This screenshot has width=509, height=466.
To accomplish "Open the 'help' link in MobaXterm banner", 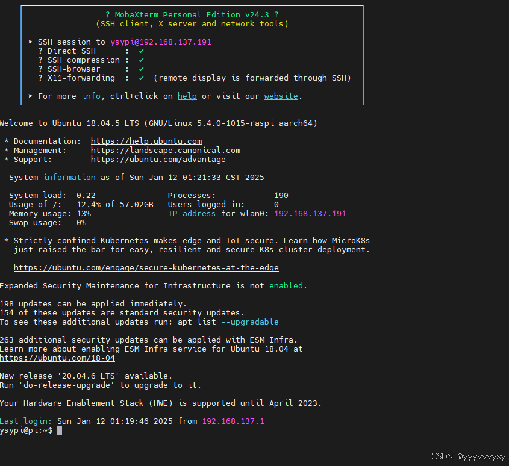I will click(x=187, y=96).
